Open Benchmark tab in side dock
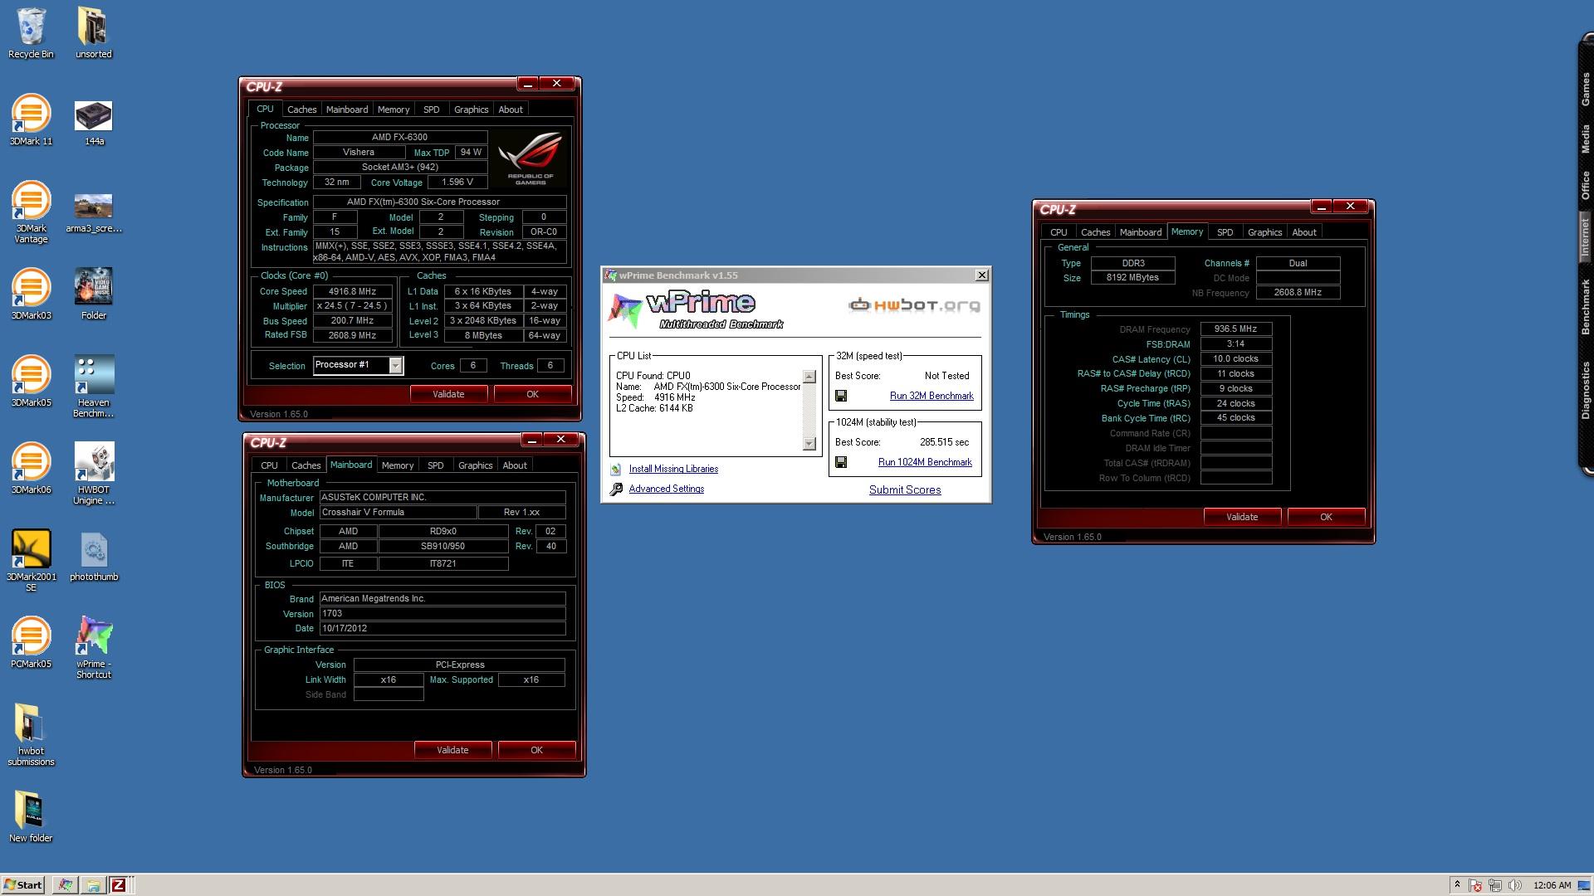1594x896 pixels. 1585,307
